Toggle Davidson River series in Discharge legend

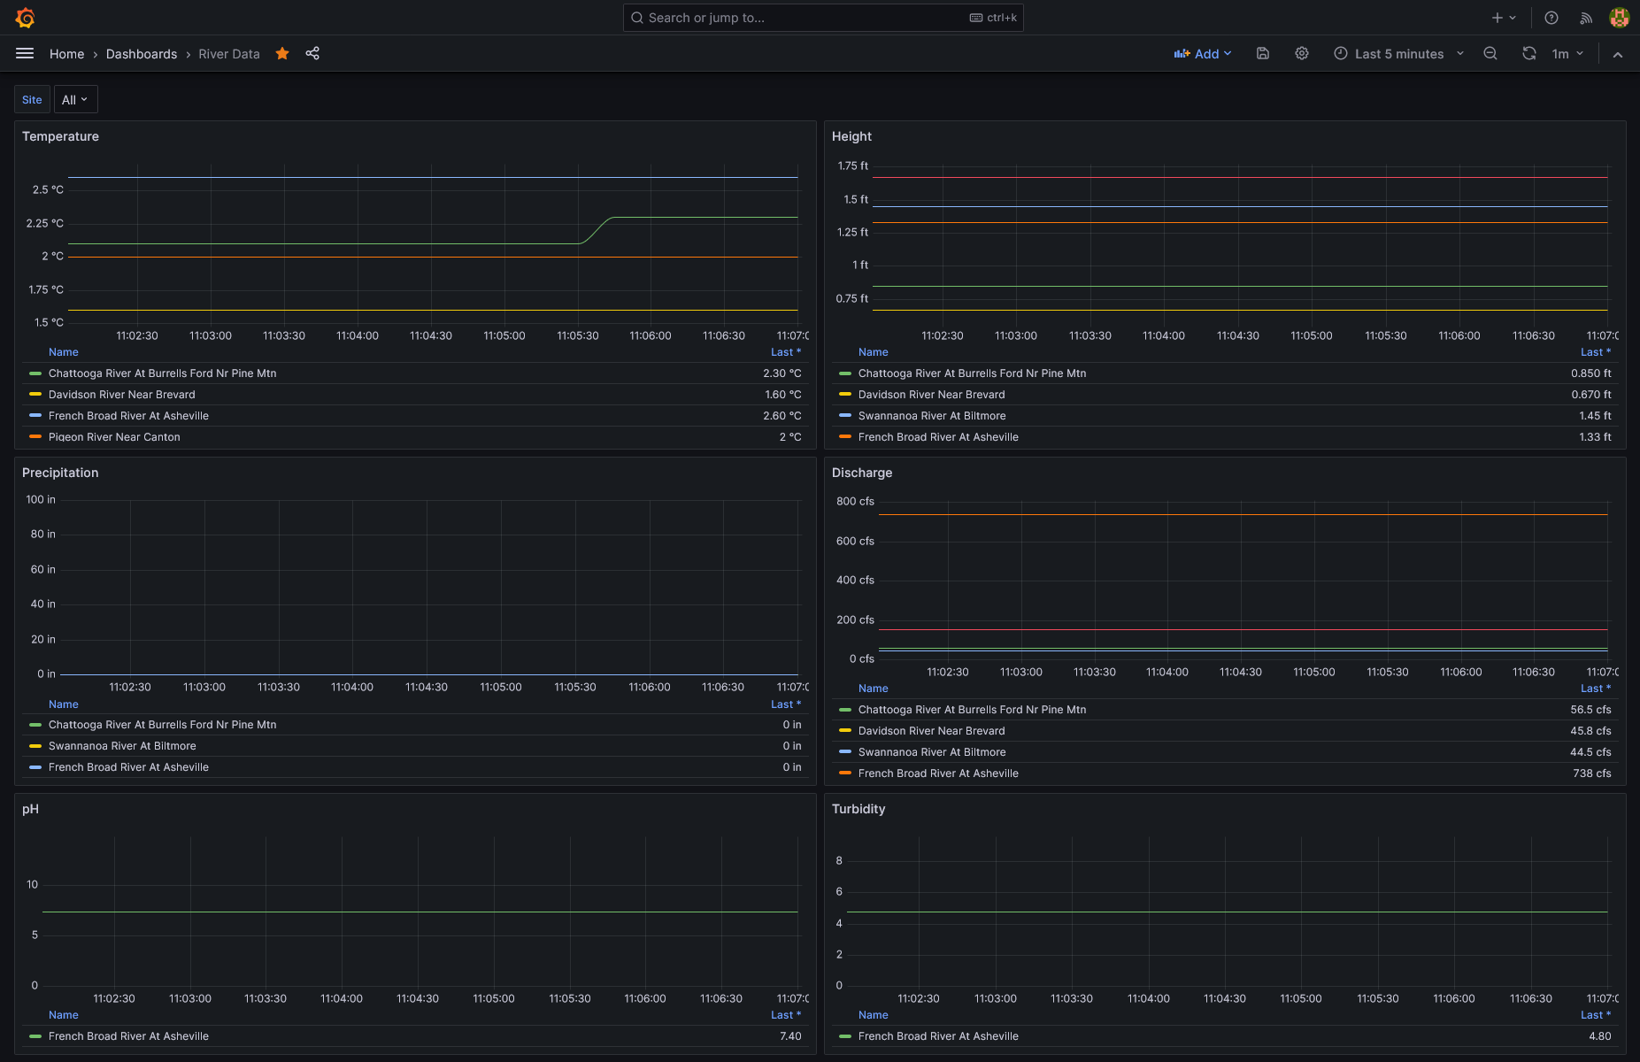[932, 731]
